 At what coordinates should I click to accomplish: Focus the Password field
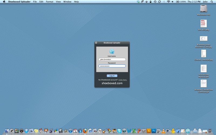pyautogui.click(x=112, y=66)
